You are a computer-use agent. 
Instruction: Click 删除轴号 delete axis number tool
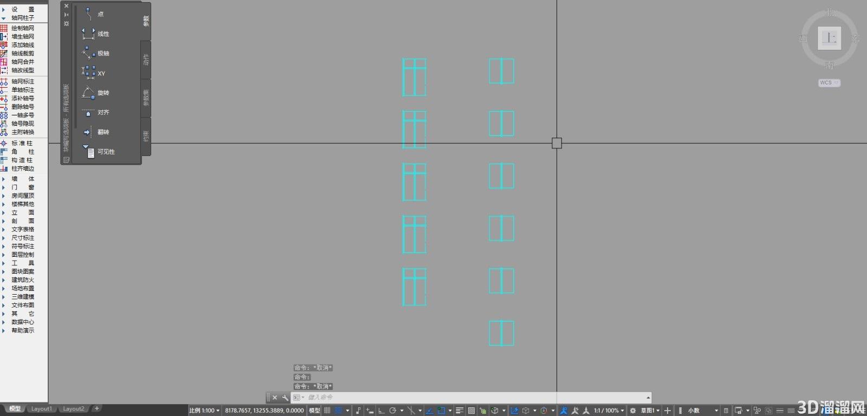coord(17,107)
